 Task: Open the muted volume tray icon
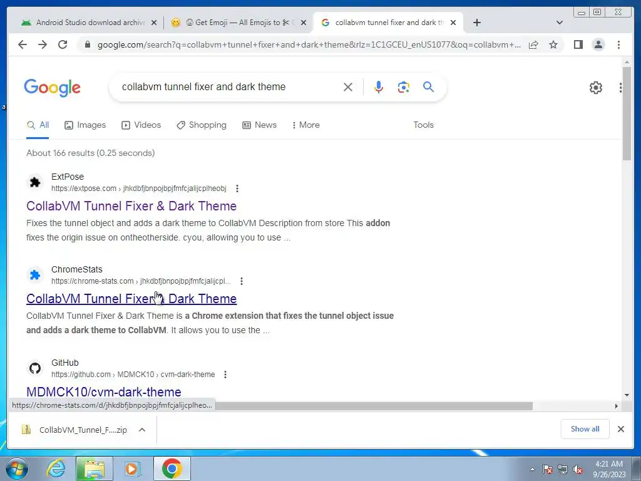578,470
